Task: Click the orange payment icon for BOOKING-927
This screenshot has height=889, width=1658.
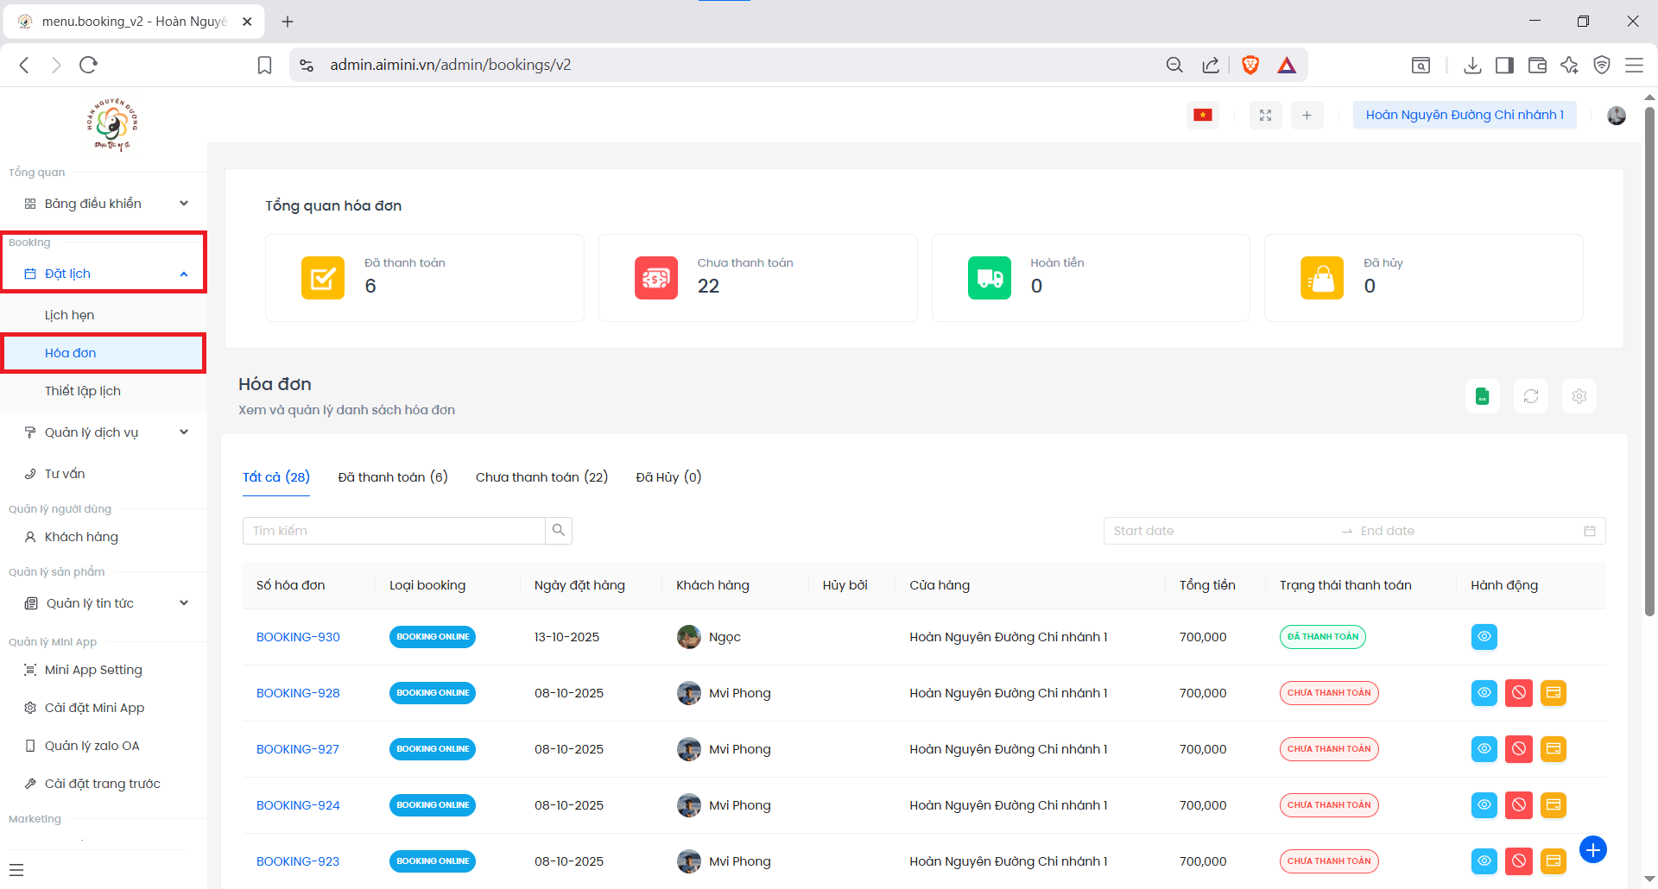Action: click(x=1553, y=749)
